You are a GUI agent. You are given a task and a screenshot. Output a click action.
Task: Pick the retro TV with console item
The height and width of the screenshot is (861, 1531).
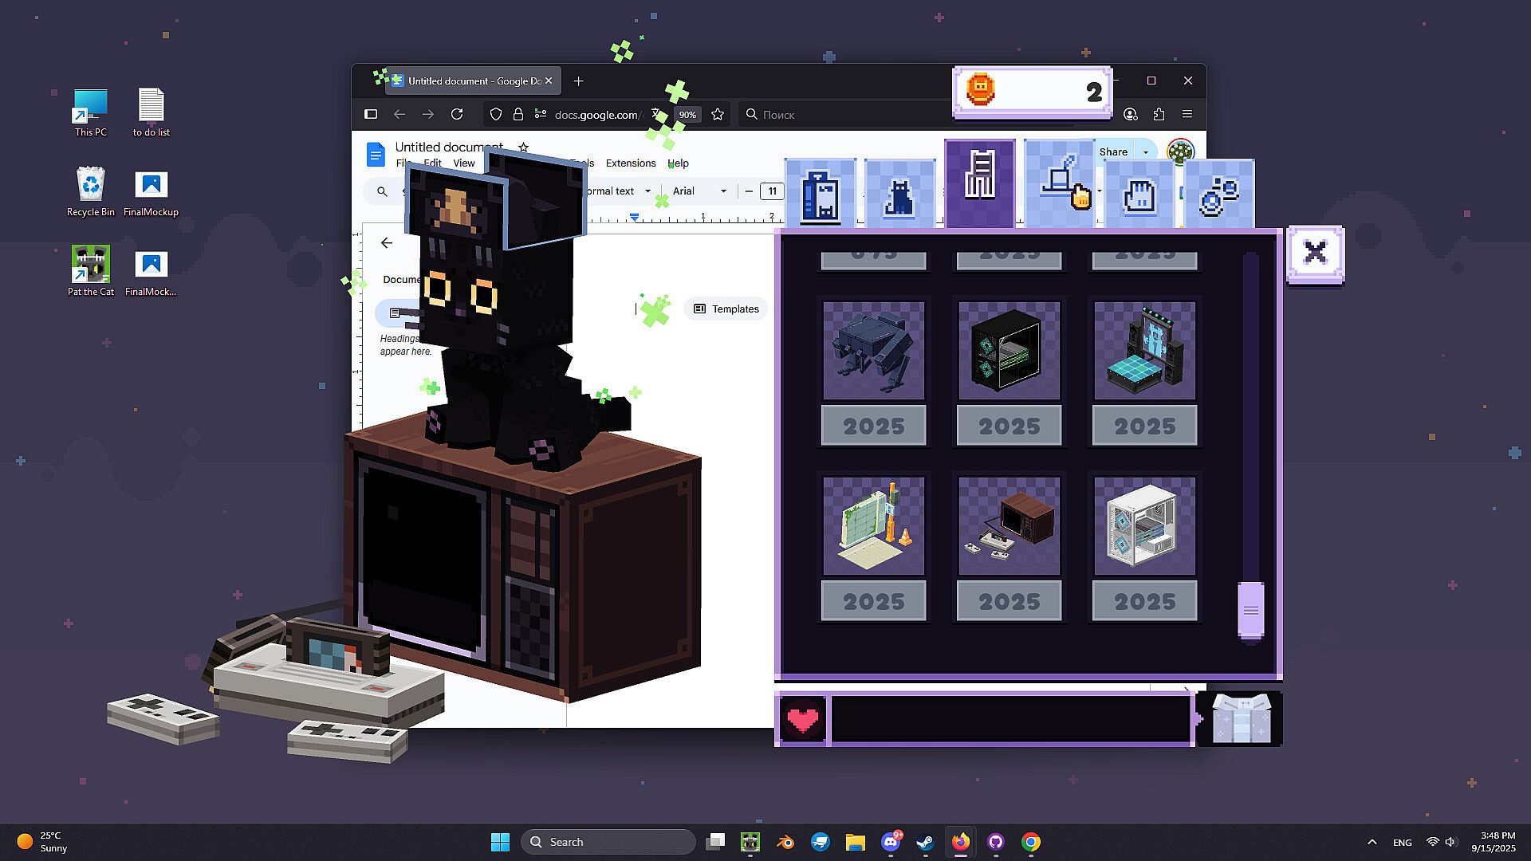pyautogui.click(x=1009, y=526)
